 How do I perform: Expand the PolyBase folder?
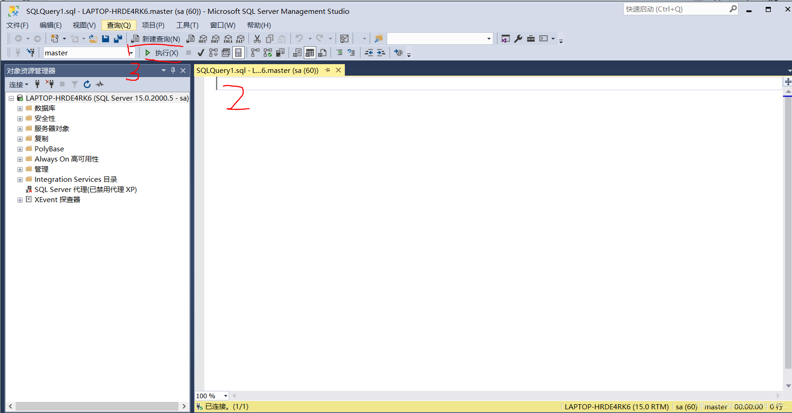coord(20,149)
